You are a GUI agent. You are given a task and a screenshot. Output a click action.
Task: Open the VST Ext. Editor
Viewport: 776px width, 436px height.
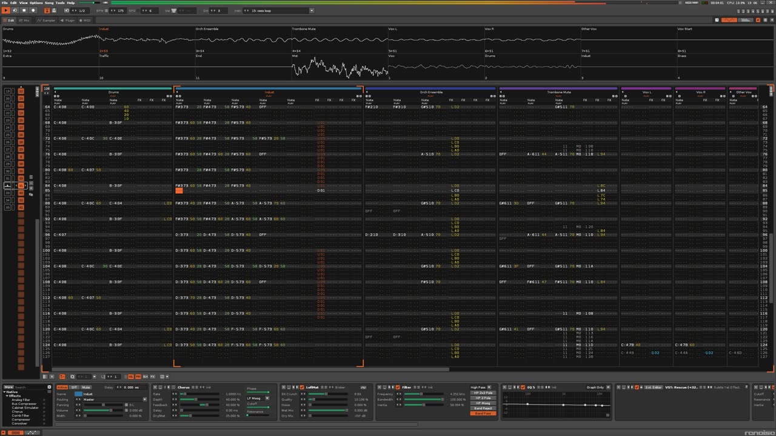(x=654, y=387)
